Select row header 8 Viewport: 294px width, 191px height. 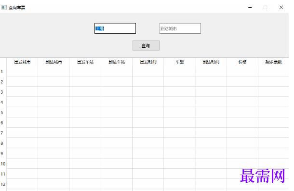(x=3, y=143)
